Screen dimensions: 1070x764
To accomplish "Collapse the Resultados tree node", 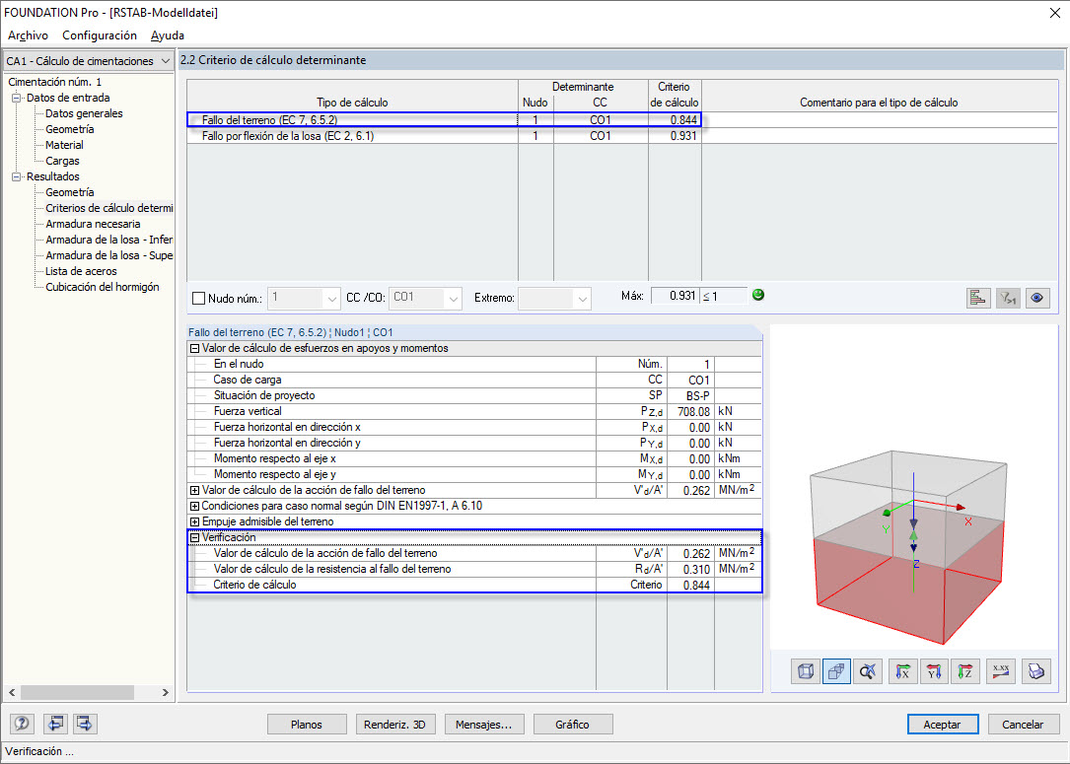I will point(17,176).
